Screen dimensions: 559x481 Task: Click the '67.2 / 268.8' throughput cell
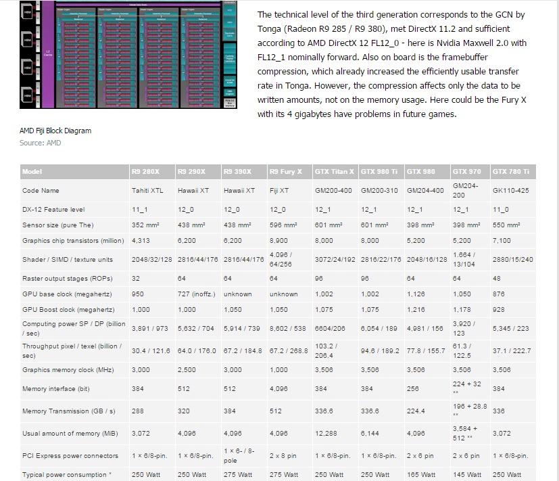click(289, 351)
